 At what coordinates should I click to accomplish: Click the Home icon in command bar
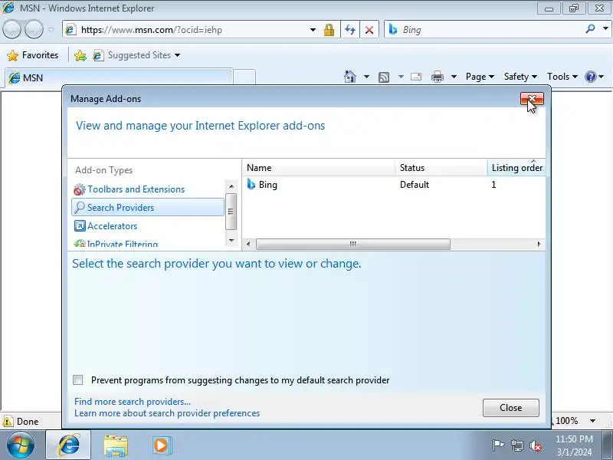coord(350,77)
